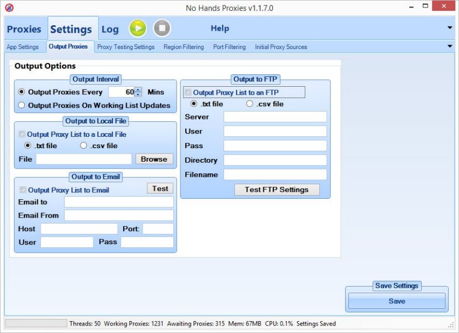Close the No Hands Proxies window
Image resolution: width=459 pixels, height=333 pixels.
(x=444, y=6)
